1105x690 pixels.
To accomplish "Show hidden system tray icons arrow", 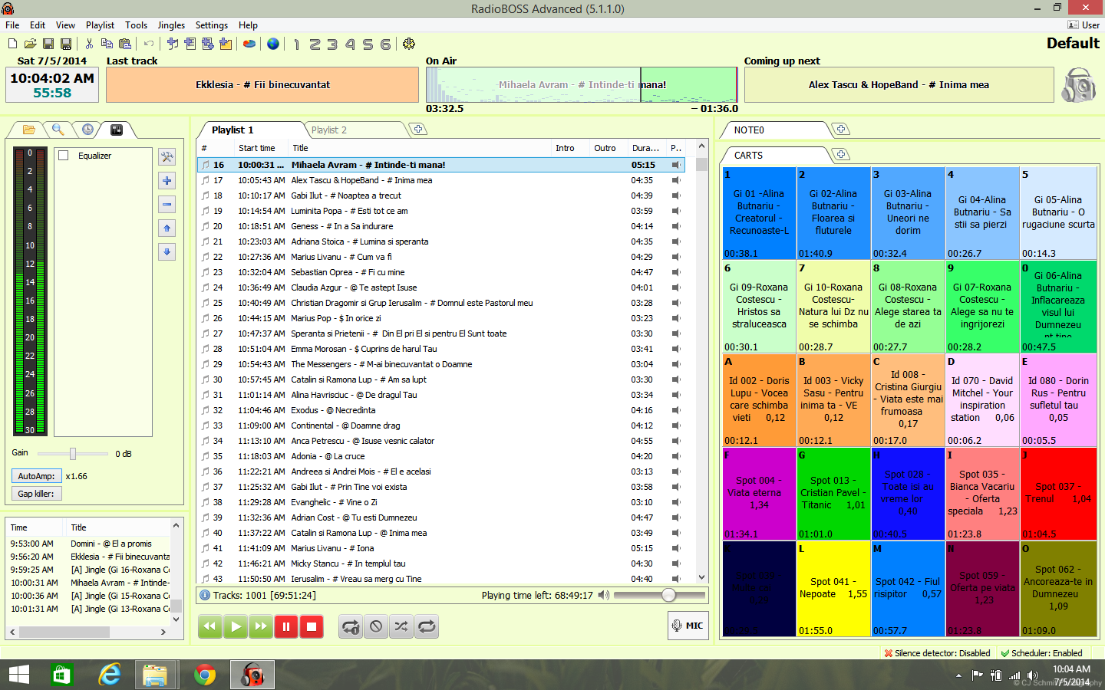I will point(958,675).
